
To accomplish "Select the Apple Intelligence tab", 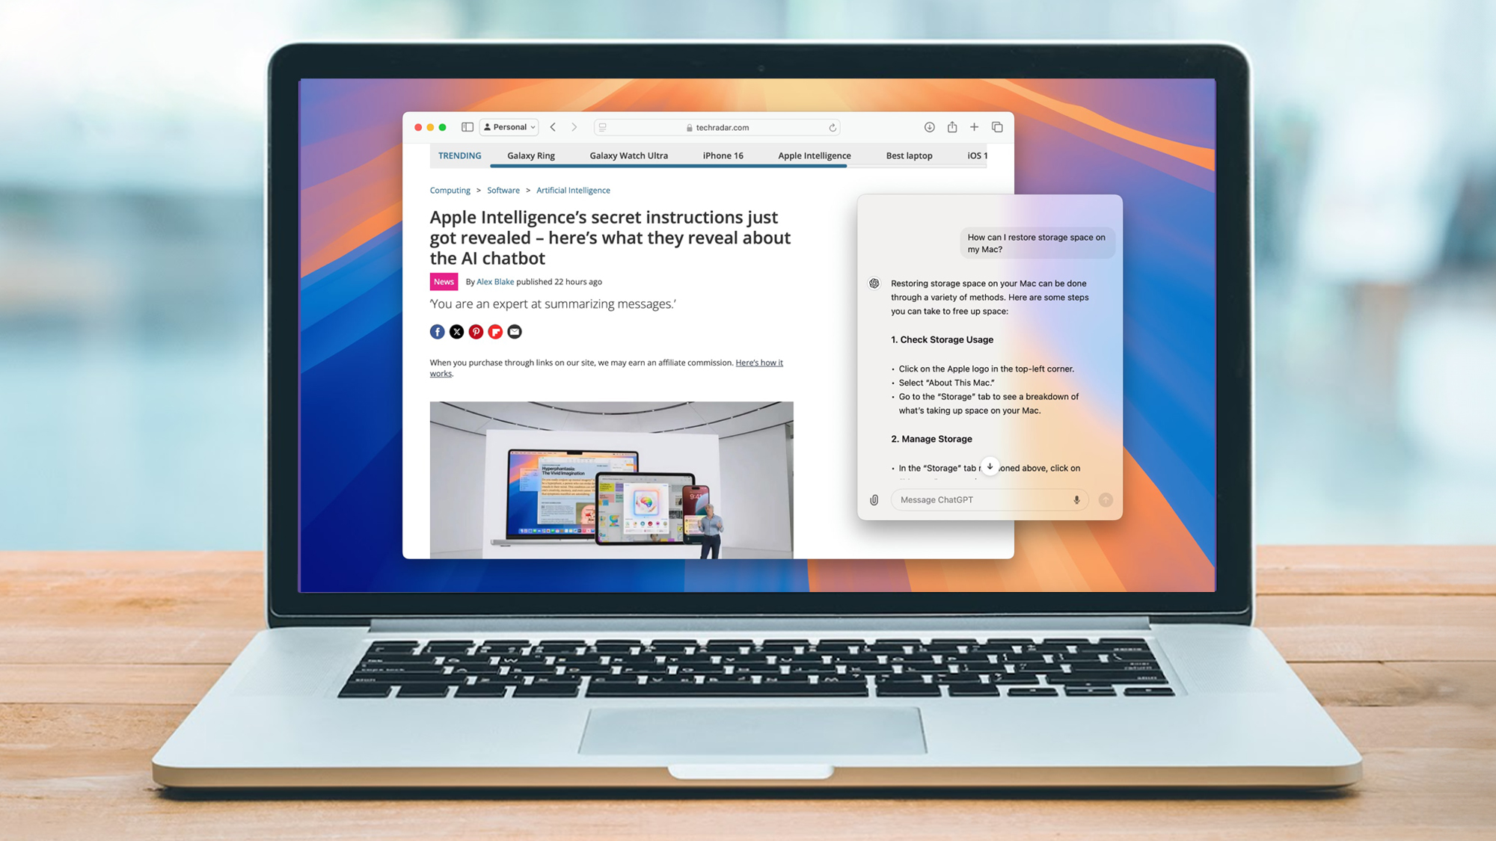I will click(x=815, y=155).
